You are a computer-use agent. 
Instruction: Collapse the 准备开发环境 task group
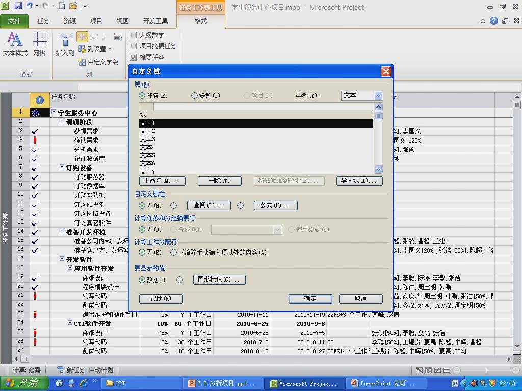point(62,231)
